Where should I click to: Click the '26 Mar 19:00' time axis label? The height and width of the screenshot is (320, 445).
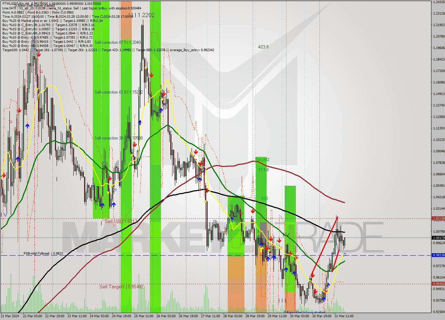[x=188, y=316]
